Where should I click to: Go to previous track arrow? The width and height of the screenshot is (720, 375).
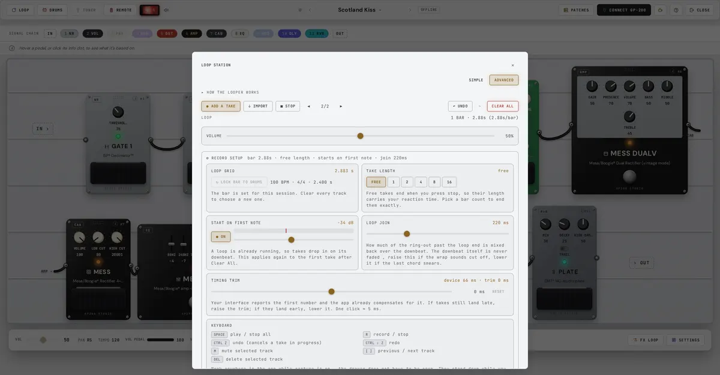coord(309,106)
